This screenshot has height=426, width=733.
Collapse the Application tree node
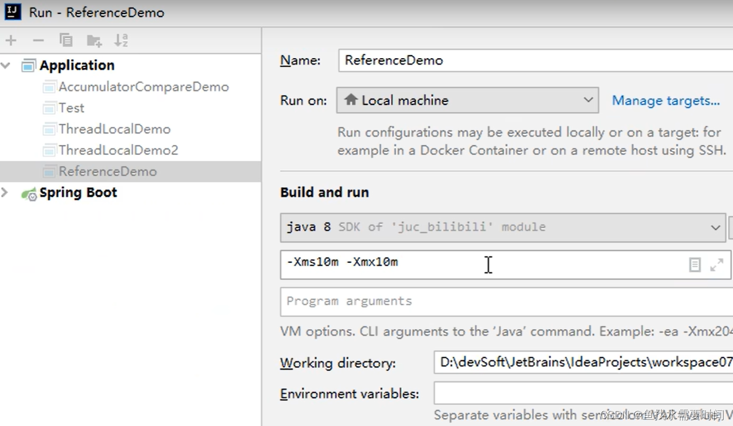click(6, 66)
